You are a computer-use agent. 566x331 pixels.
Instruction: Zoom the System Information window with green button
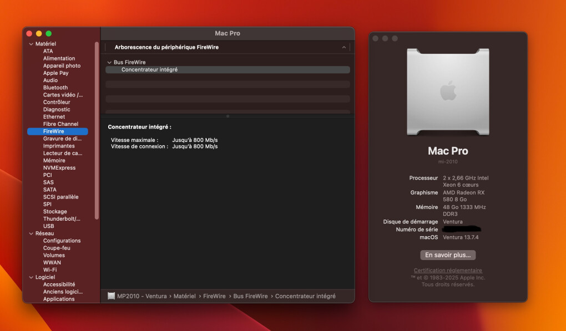coord(49,33)
